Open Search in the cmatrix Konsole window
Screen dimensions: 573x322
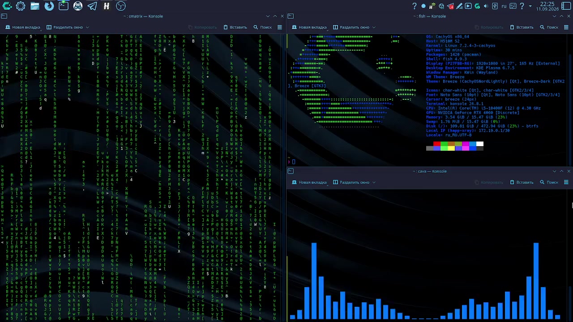pyautogui.click(x=263, y=27)
